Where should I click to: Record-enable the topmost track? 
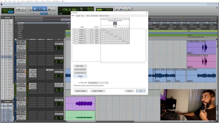[17, 44]
